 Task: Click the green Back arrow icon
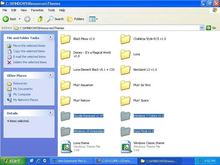(x=6, y=19)
